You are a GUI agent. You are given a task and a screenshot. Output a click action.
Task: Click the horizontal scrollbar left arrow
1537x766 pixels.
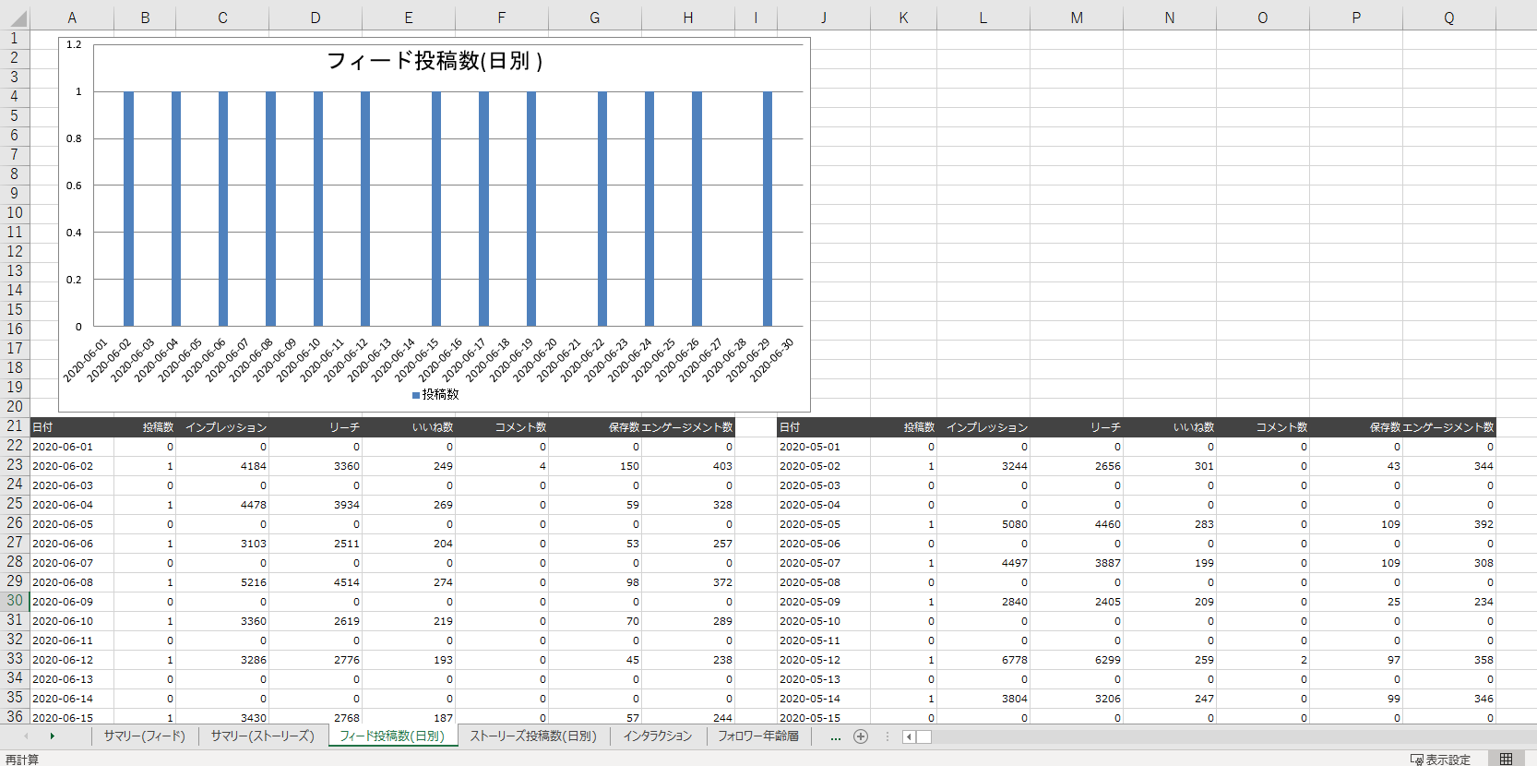[x=909, y=736]
